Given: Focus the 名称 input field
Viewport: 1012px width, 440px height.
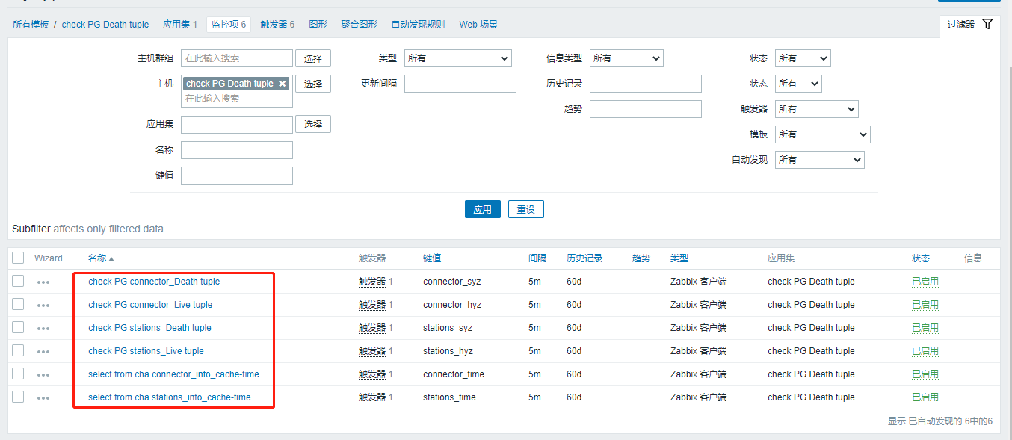Looking at the screenshot, I should point(237,150).
